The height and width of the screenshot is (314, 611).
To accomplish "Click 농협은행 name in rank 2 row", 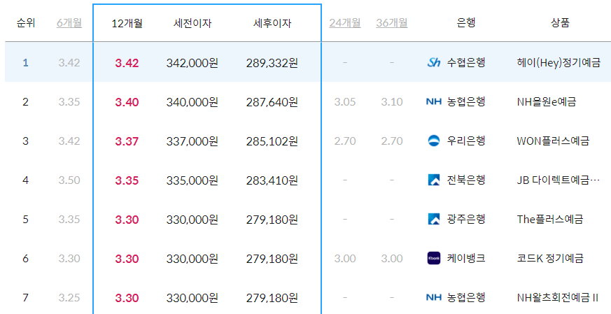I will [466, 102].
